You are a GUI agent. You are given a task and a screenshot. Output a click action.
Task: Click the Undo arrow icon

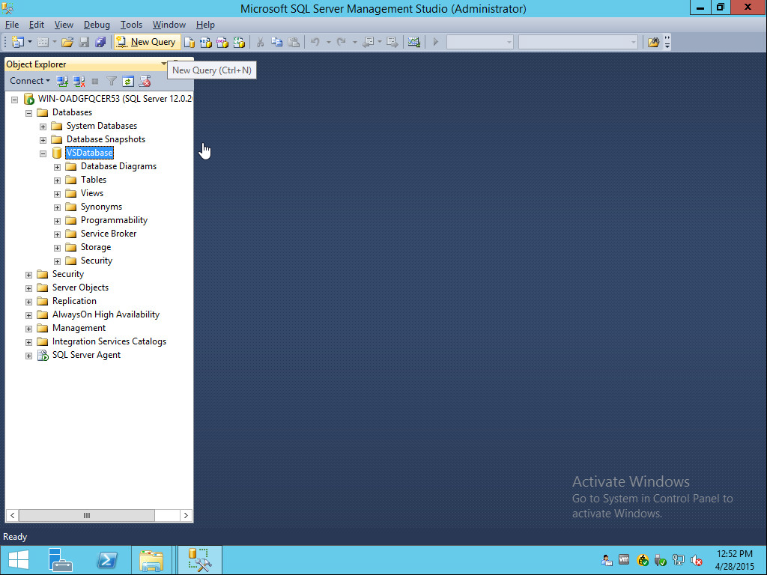315,42
